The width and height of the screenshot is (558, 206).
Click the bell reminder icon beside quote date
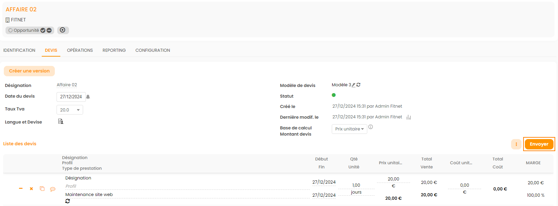88,97
